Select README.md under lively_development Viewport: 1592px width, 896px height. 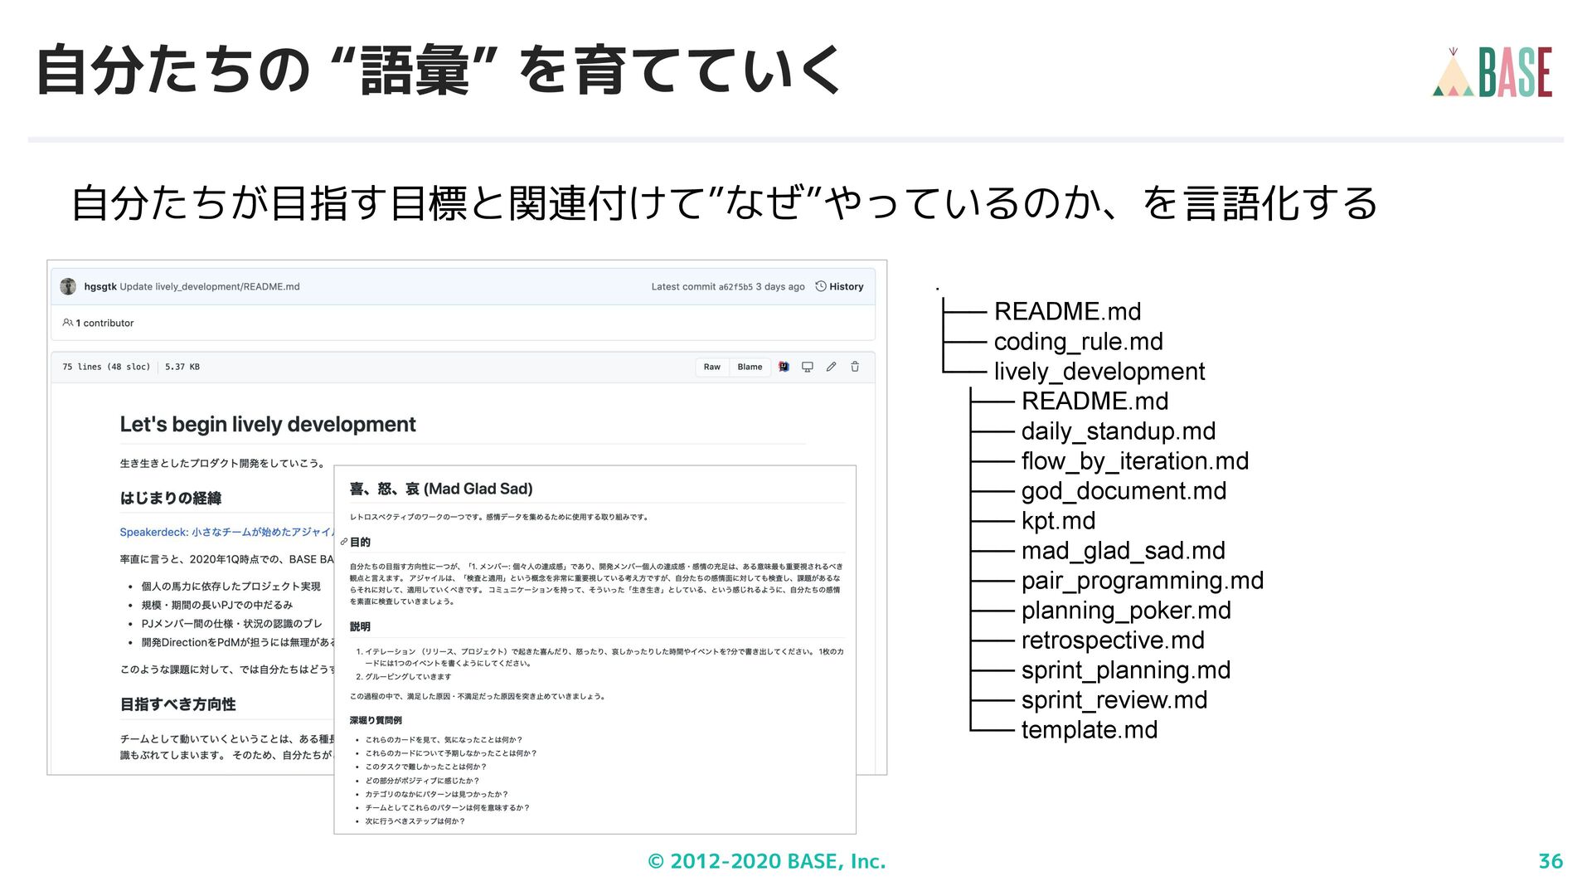coord(1095,402)
